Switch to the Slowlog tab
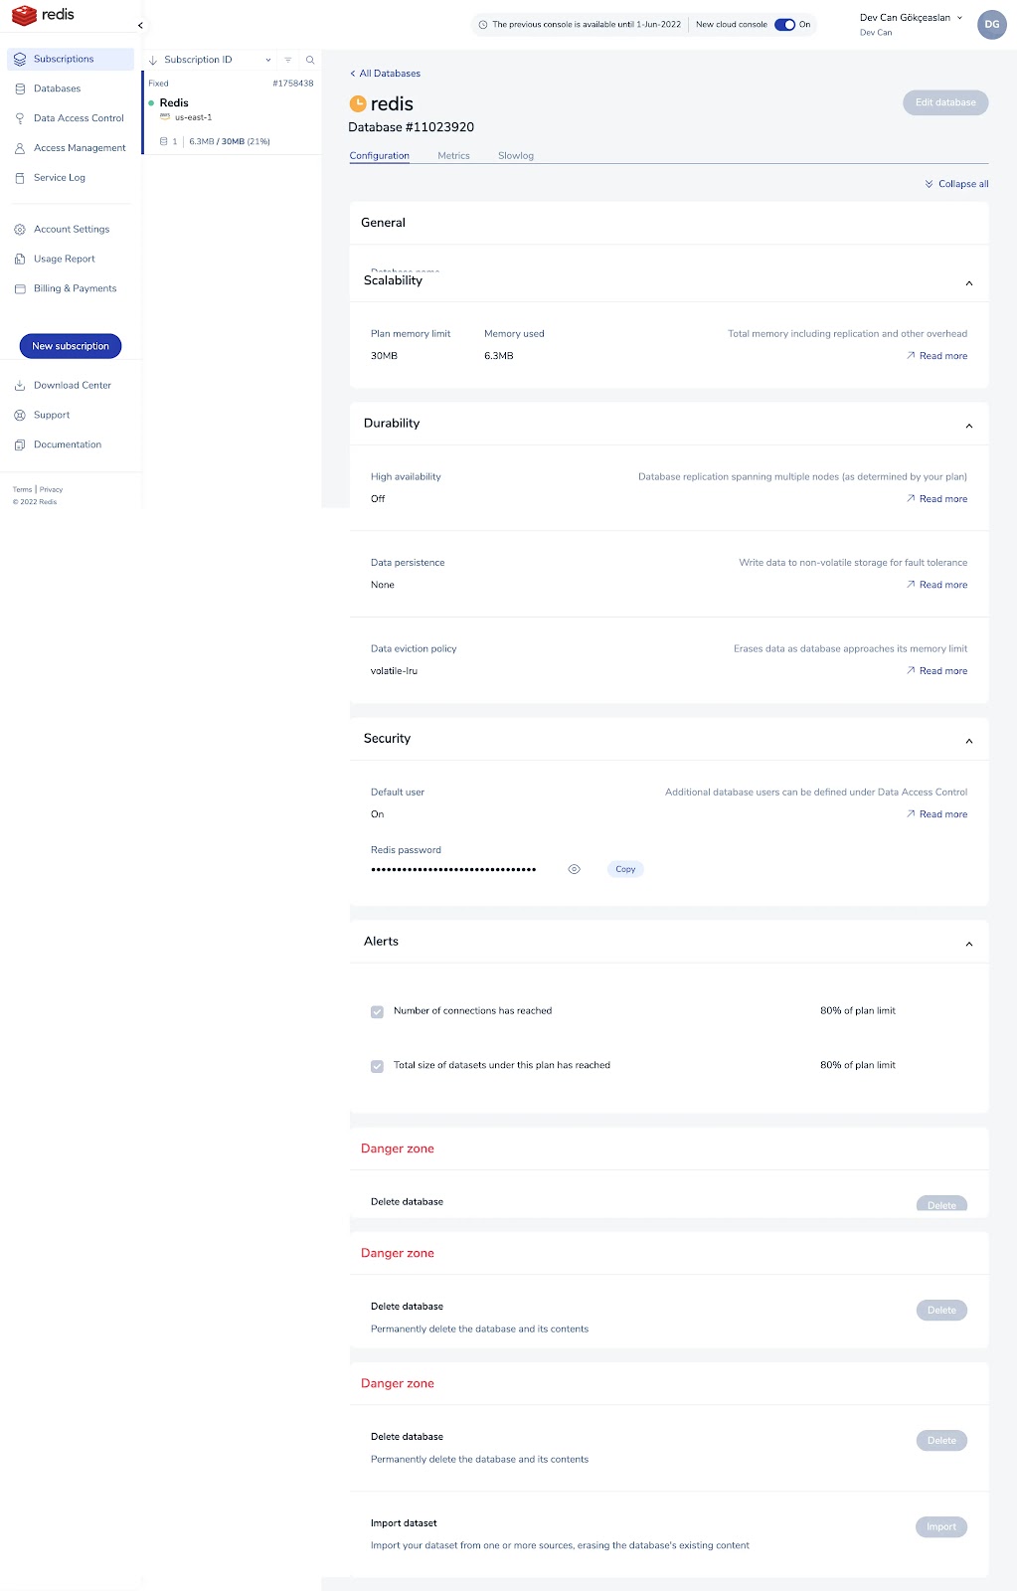Viewport: 1017px width, 1591px height. (x=516, y=156)
